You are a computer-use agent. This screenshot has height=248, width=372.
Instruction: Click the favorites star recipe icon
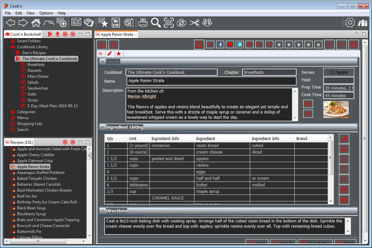[103, 23]
